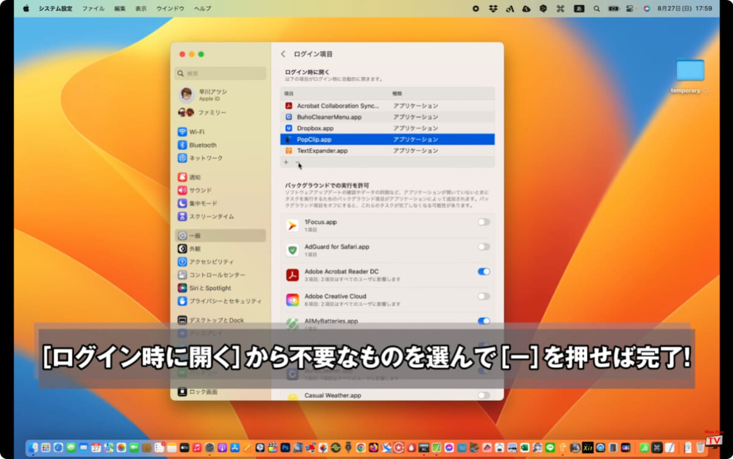733x459 pixels.
Task: Open Spotlight search in menu bar
Action: point(597,9)
